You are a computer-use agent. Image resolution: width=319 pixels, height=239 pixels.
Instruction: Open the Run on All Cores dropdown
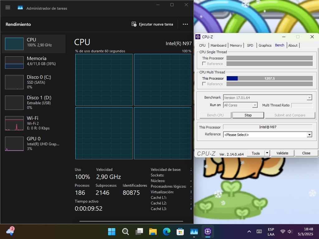(x=240, y=105)
